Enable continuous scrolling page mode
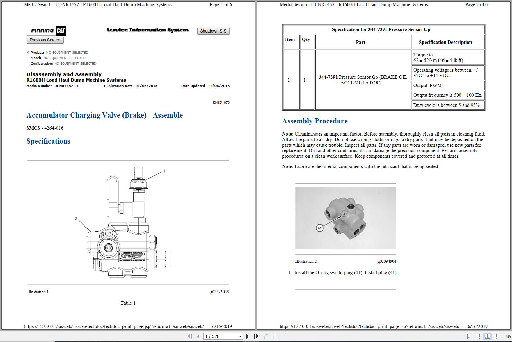 [x=478, y=336]
